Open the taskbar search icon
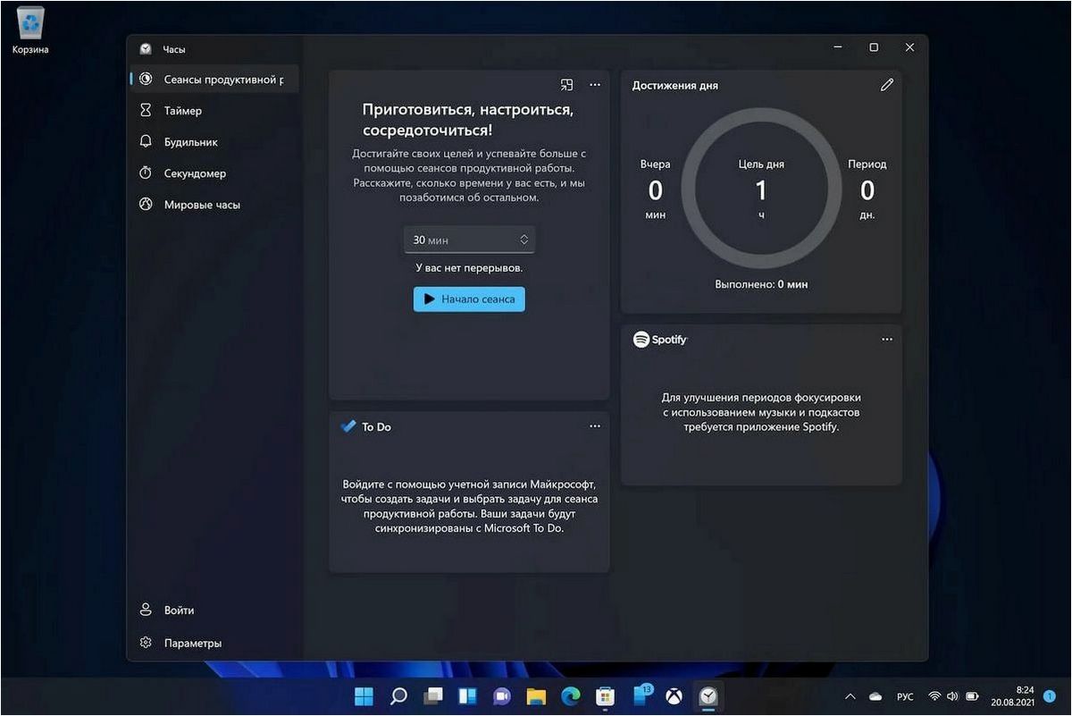The width and height of the screenshot is (1072, 716). tap(399, 696)
